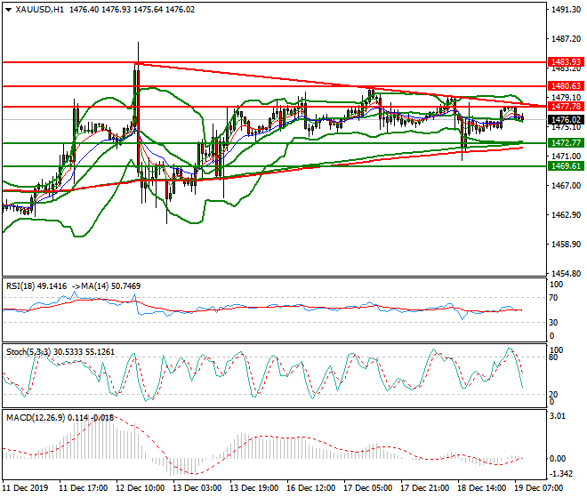Viewport: 587px width, 498px height.
Task: Click the Stochastic scale value 20
Action: tap(554, 394)
